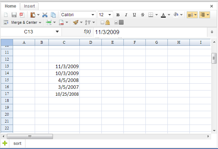
Task: Add a new sheet with green plus
Action: click(x=5, y=143)
